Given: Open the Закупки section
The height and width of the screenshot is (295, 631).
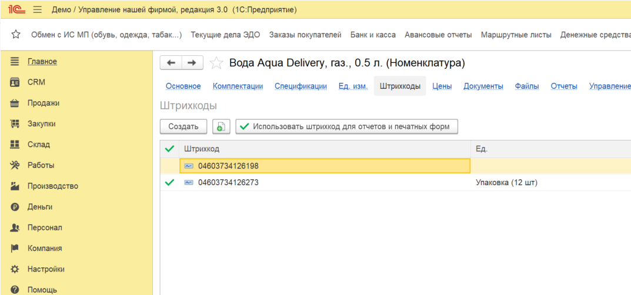Looking at the screenshot, I should click(x=41, y=124).
